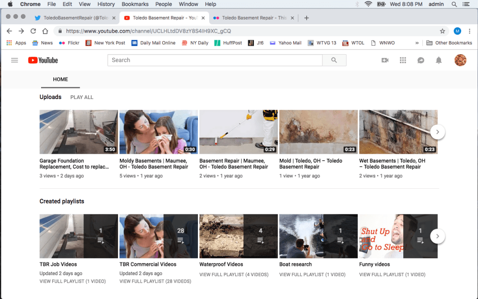Bookmark this page with star icon
This screenshot has height=299, width=478.
point(443,31)
